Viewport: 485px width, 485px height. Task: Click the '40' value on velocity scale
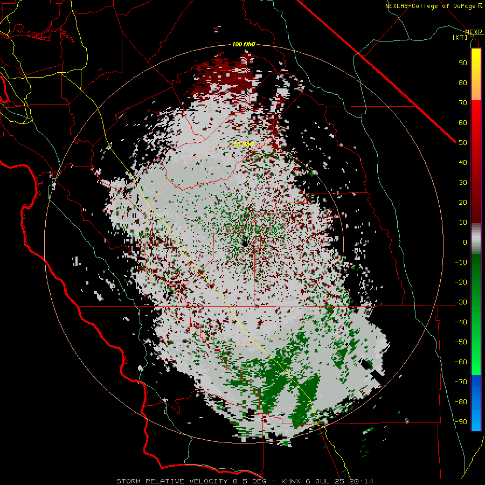tap(463, 163)
